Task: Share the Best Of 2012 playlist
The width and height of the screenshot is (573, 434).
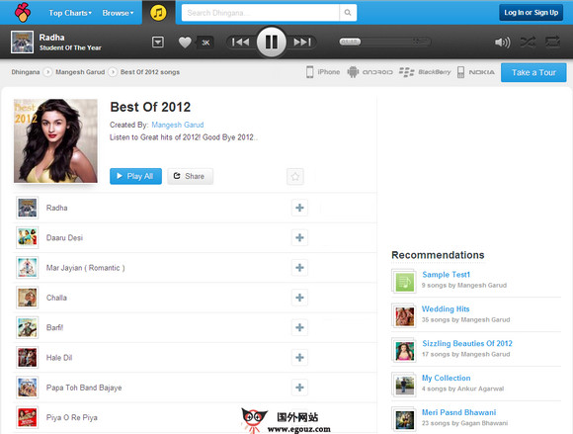Action: point(190,176)
